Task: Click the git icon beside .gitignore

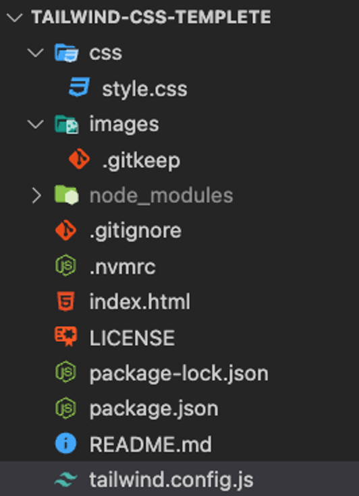Action: tap(65, 230)
